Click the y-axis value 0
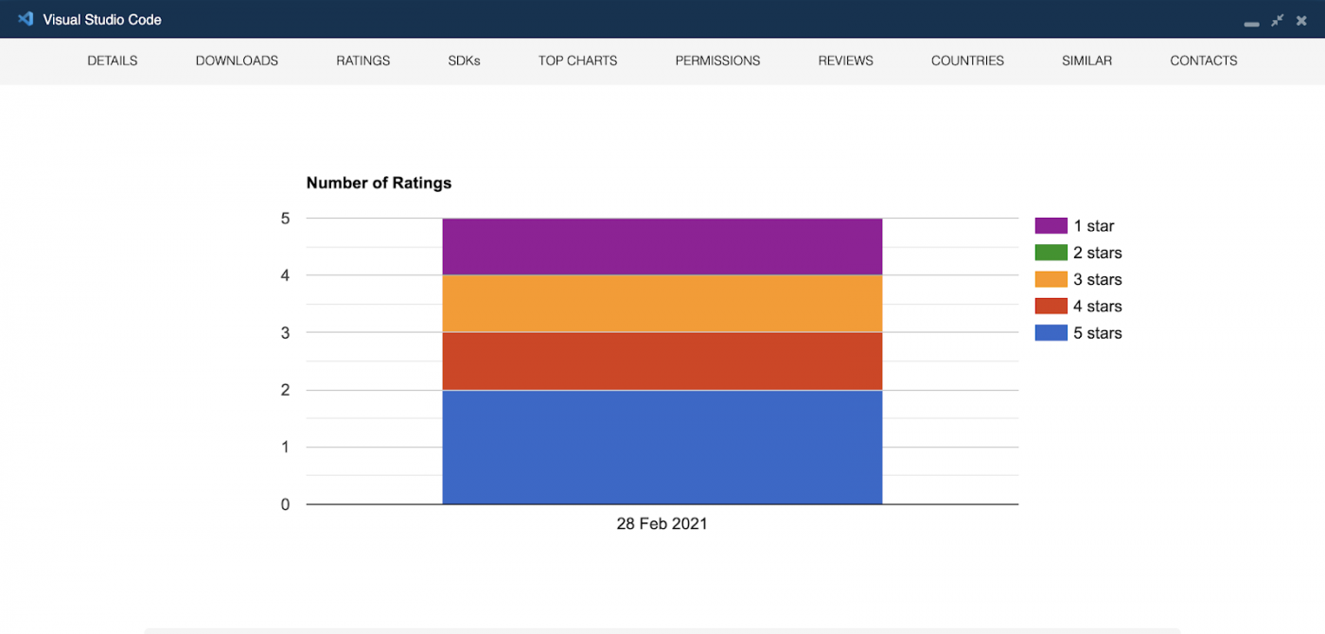1325x634 pixels. (x=285, y=504)
